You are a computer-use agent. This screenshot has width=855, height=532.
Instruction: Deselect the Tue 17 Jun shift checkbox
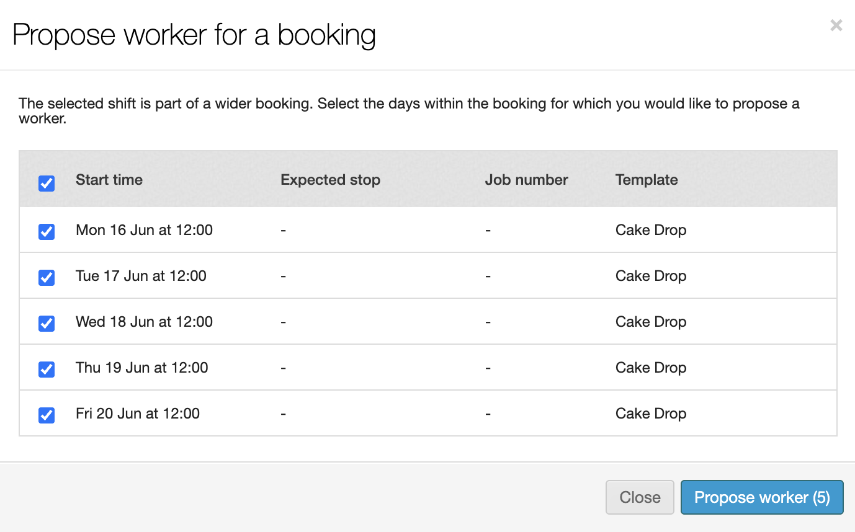pos(47,277)
